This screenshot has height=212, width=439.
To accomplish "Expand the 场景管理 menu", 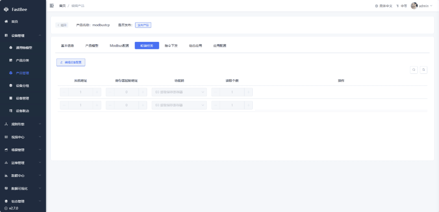I will 23,150.
